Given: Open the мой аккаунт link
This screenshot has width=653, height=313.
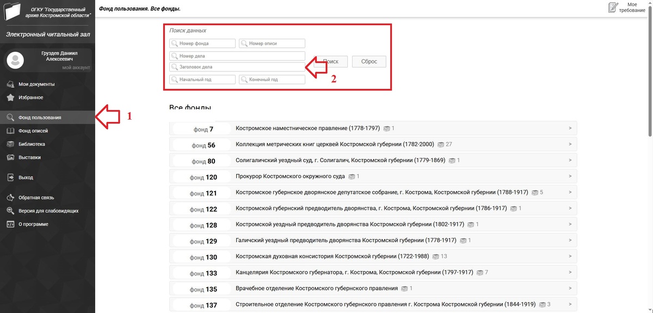Looking at the screenshot, I should [76, 67].
